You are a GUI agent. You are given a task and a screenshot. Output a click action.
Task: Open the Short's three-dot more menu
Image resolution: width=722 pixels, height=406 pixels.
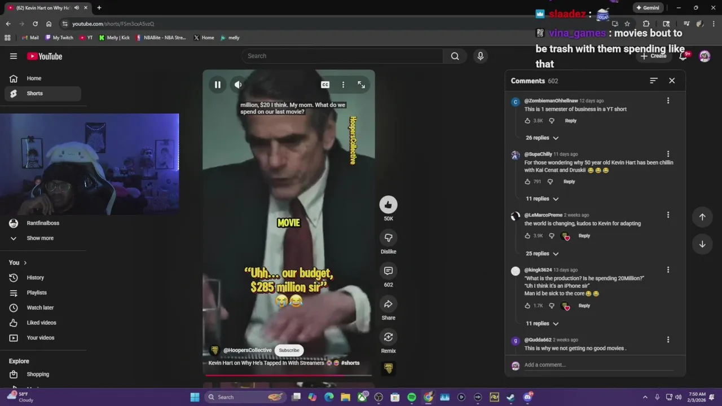(x=343, y=85)
